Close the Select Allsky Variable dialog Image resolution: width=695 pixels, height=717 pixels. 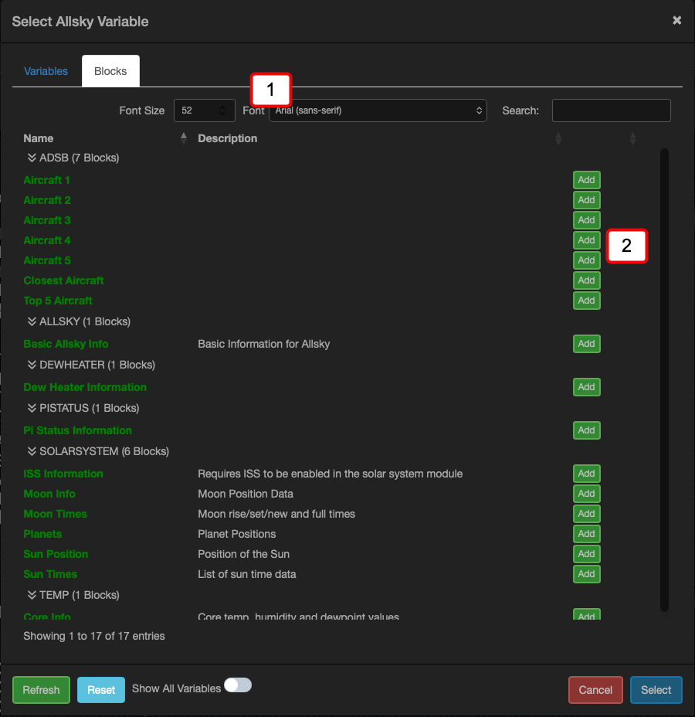pos(676,21)
